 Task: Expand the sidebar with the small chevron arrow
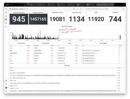[x=8, y=11]
